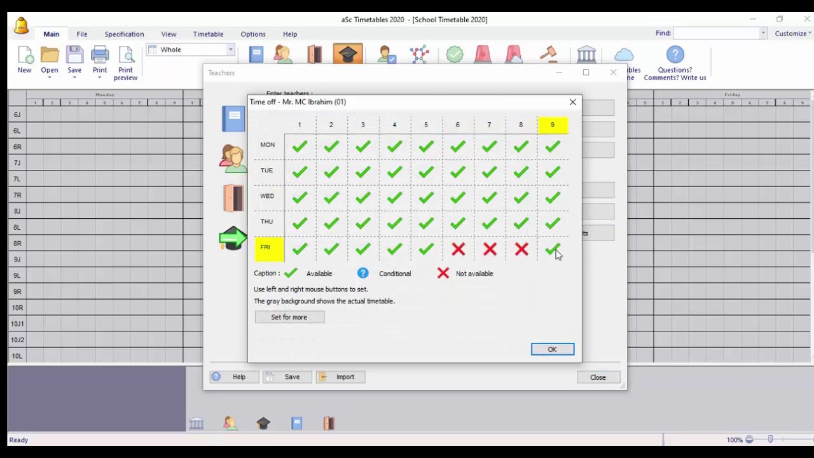Click door icon in Teachers wizard sidebar

point(233,198)
